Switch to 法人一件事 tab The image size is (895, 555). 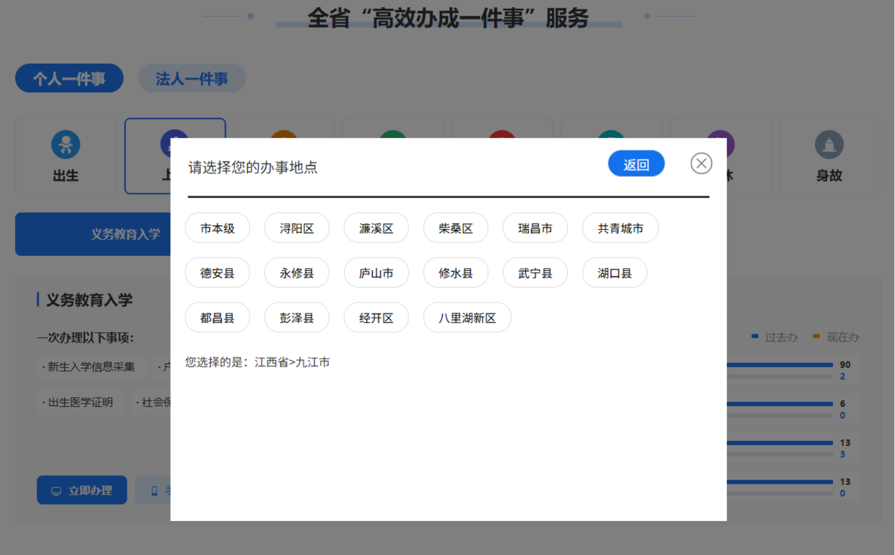pos(192,78)
